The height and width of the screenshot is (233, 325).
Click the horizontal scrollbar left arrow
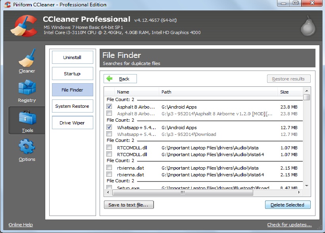click(108, 193)
